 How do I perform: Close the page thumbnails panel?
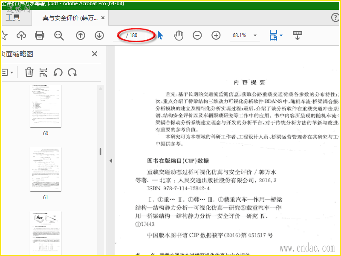(95, 54)
